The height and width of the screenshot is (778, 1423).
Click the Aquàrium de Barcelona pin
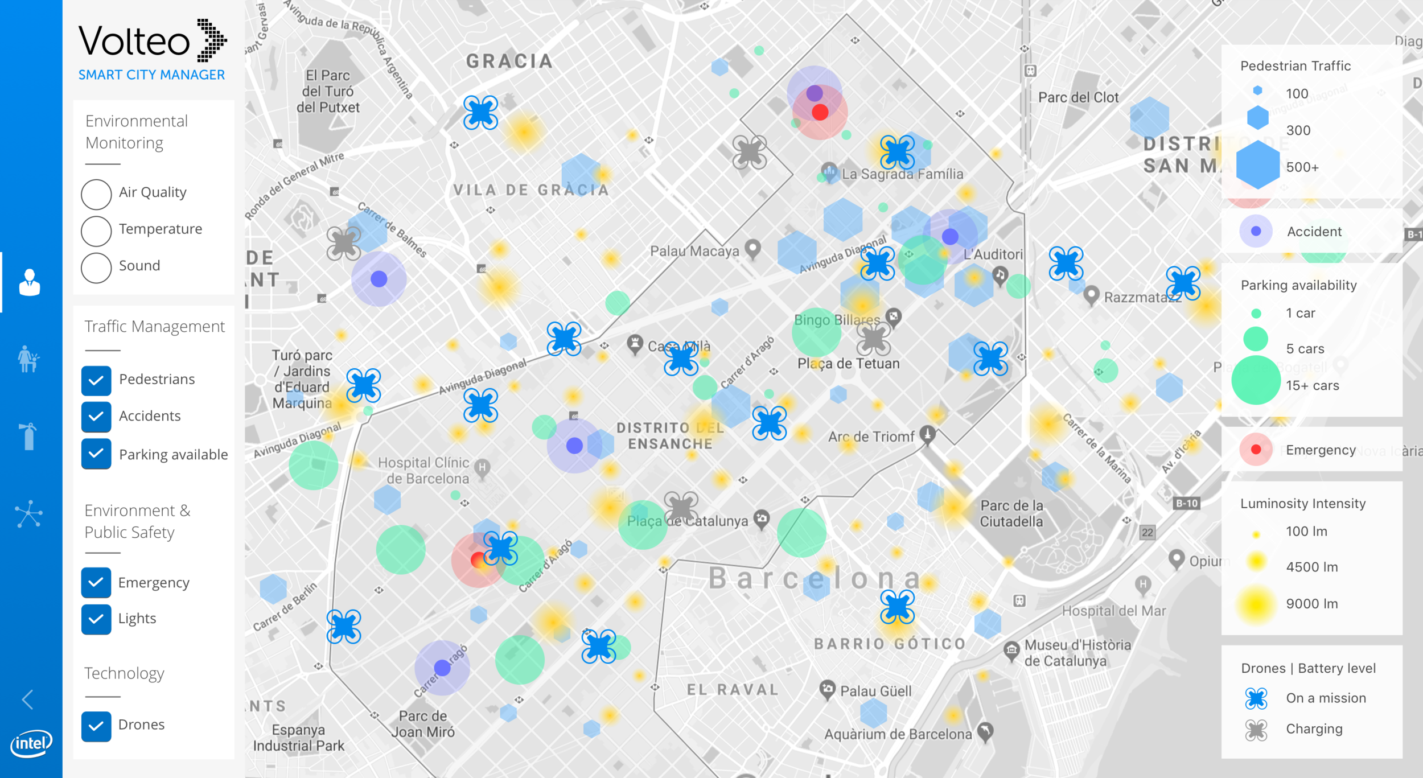pyautogui.click(x=985, y=732)
